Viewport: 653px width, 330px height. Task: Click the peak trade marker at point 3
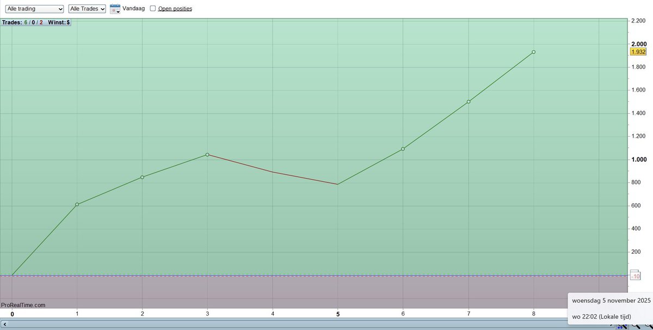[207, 154]
